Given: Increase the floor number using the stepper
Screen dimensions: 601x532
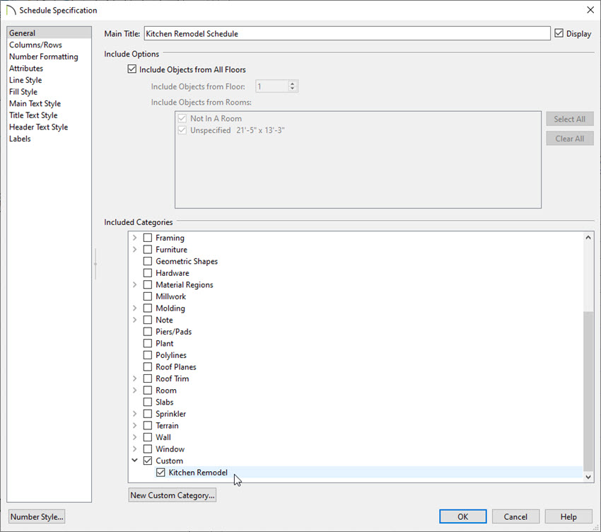Looking at the screenshot, I should click(292, 82).
